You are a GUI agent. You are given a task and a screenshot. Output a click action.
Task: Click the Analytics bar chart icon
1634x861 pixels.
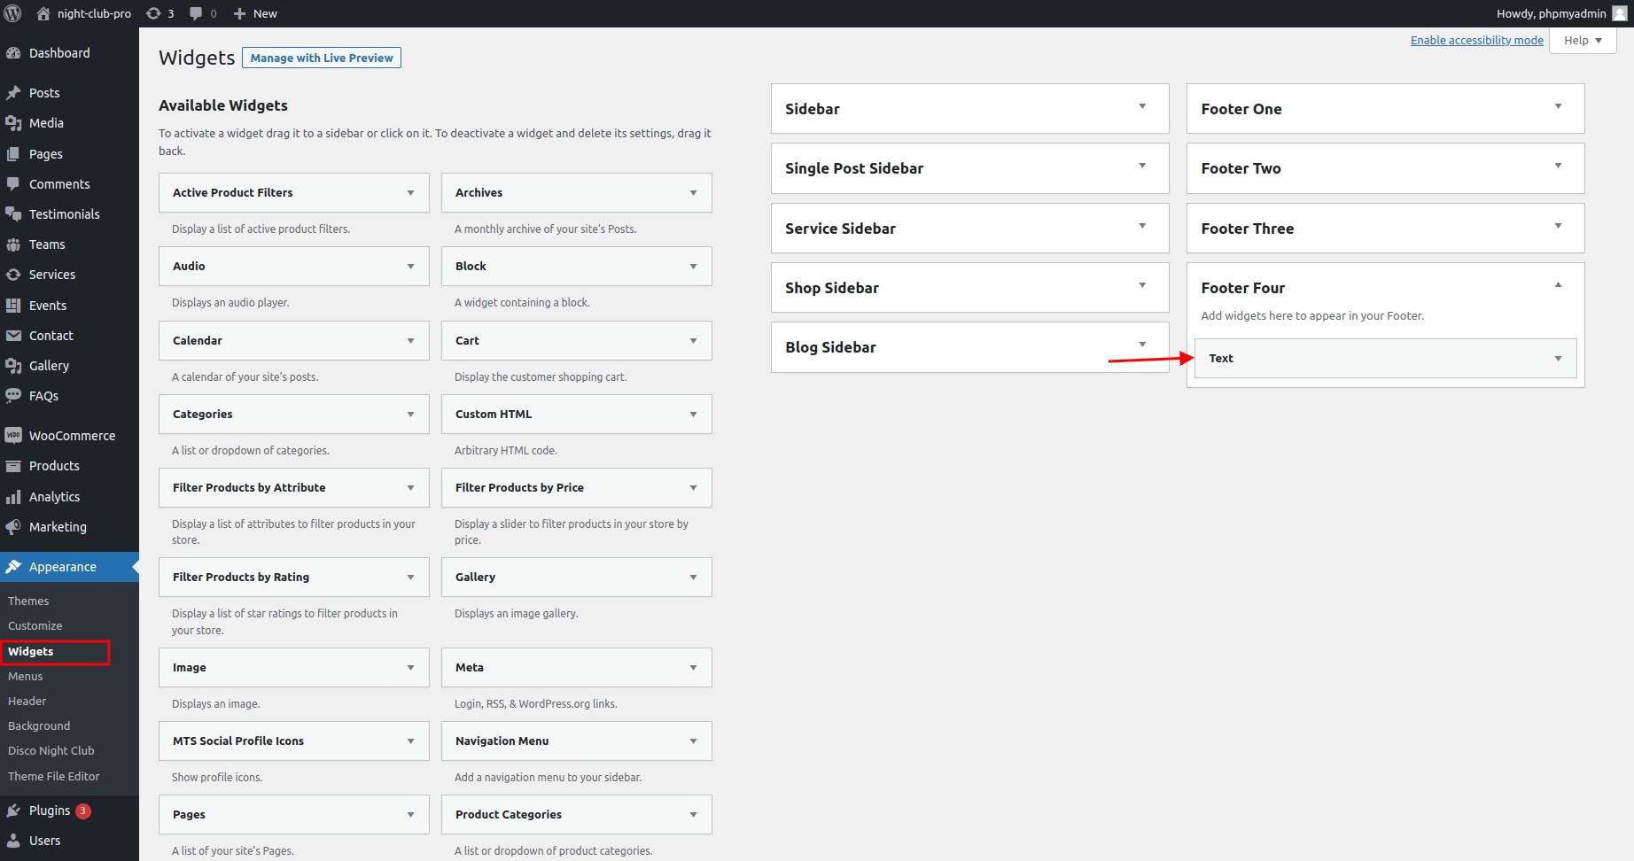pos(13,497)
